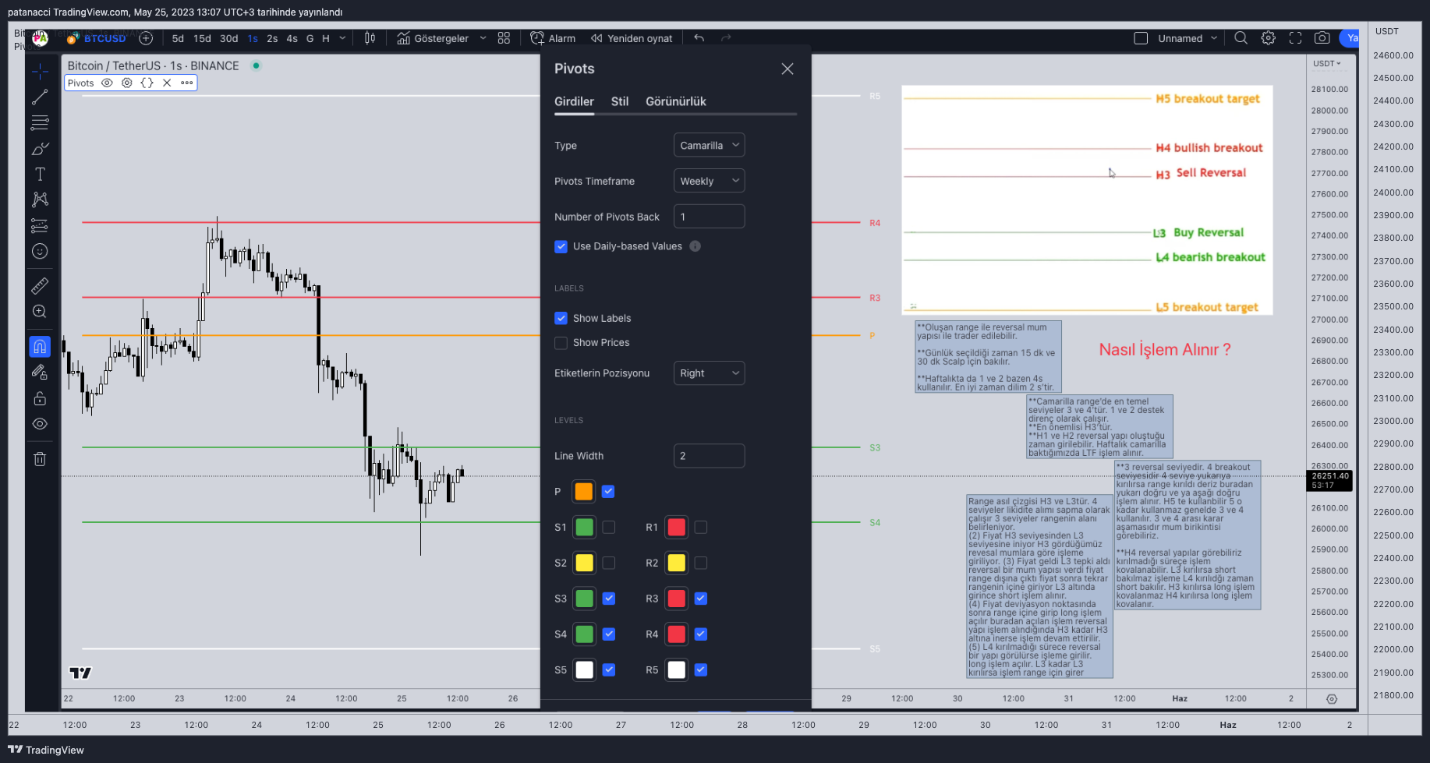Create an Alarm alert
This screenshot has height=763, width=1430.
(x=553, y=38)
